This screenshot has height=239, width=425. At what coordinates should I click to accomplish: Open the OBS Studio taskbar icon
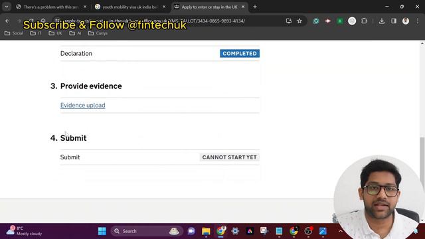[x=308, y=231]
